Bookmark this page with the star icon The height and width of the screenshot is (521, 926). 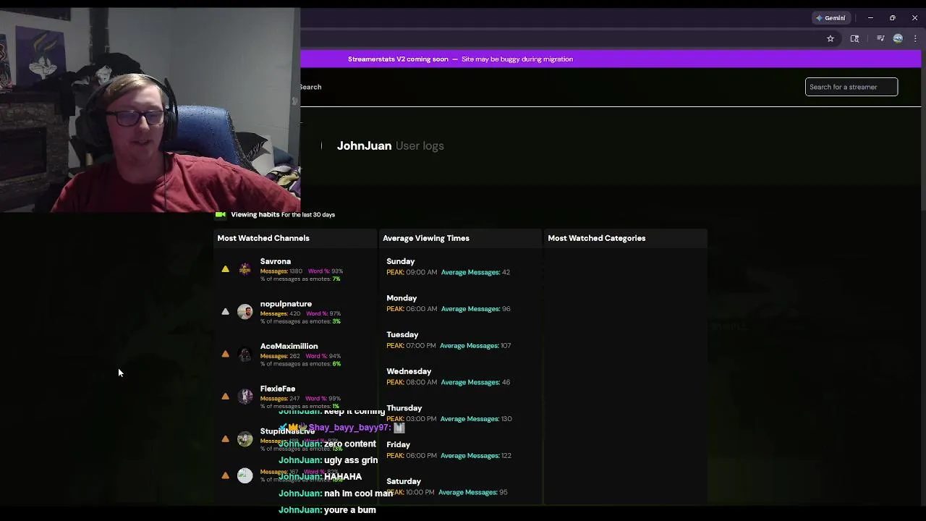coord(831,38)
